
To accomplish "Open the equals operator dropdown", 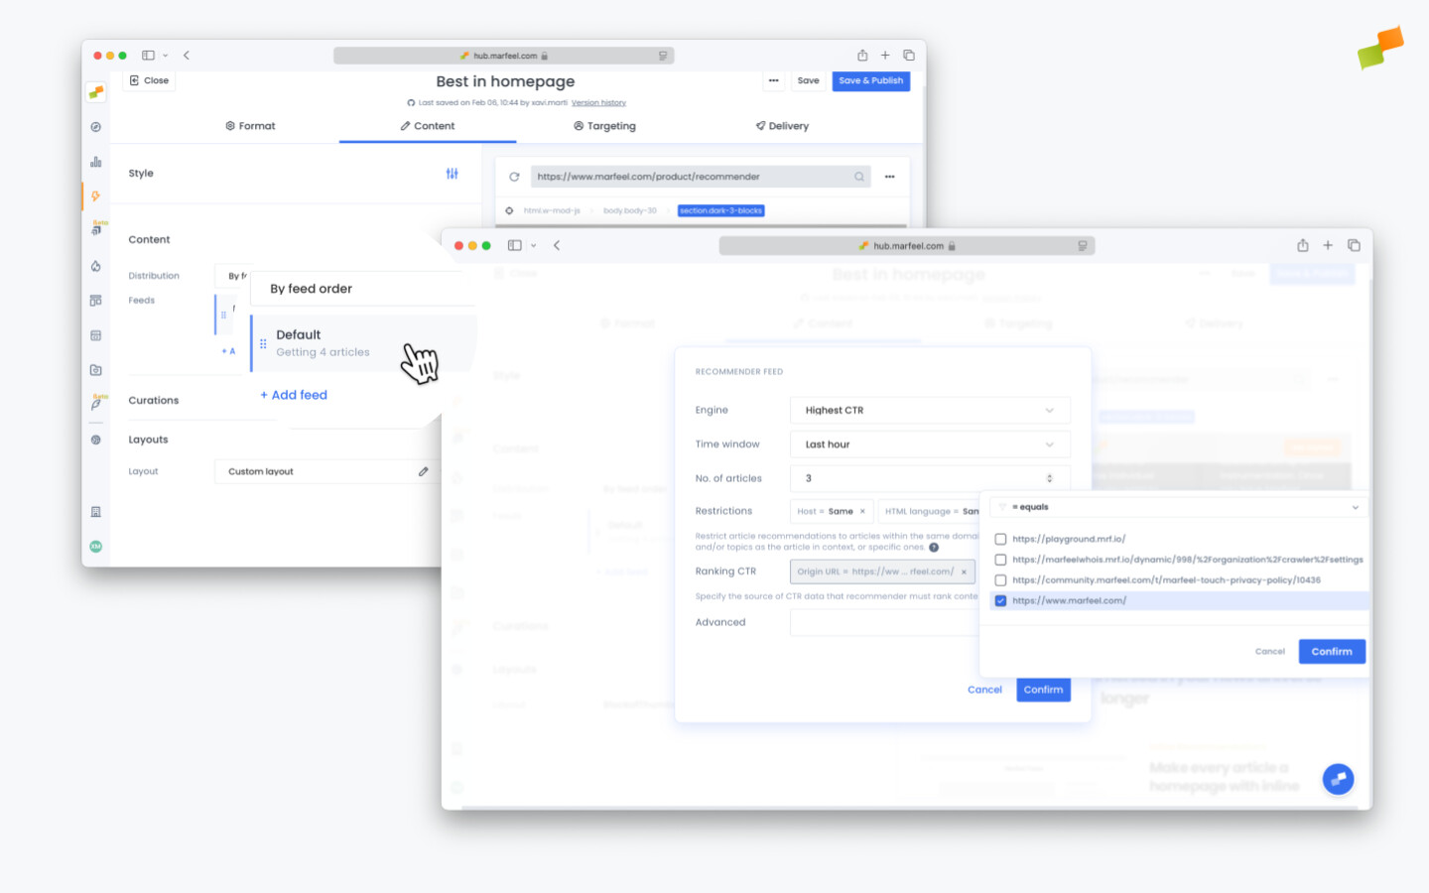I will pyautogui.click(x=1177, y=507).
